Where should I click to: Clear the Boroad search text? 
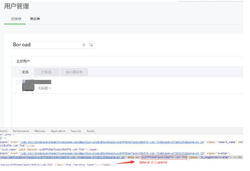[x=84, y=45]
